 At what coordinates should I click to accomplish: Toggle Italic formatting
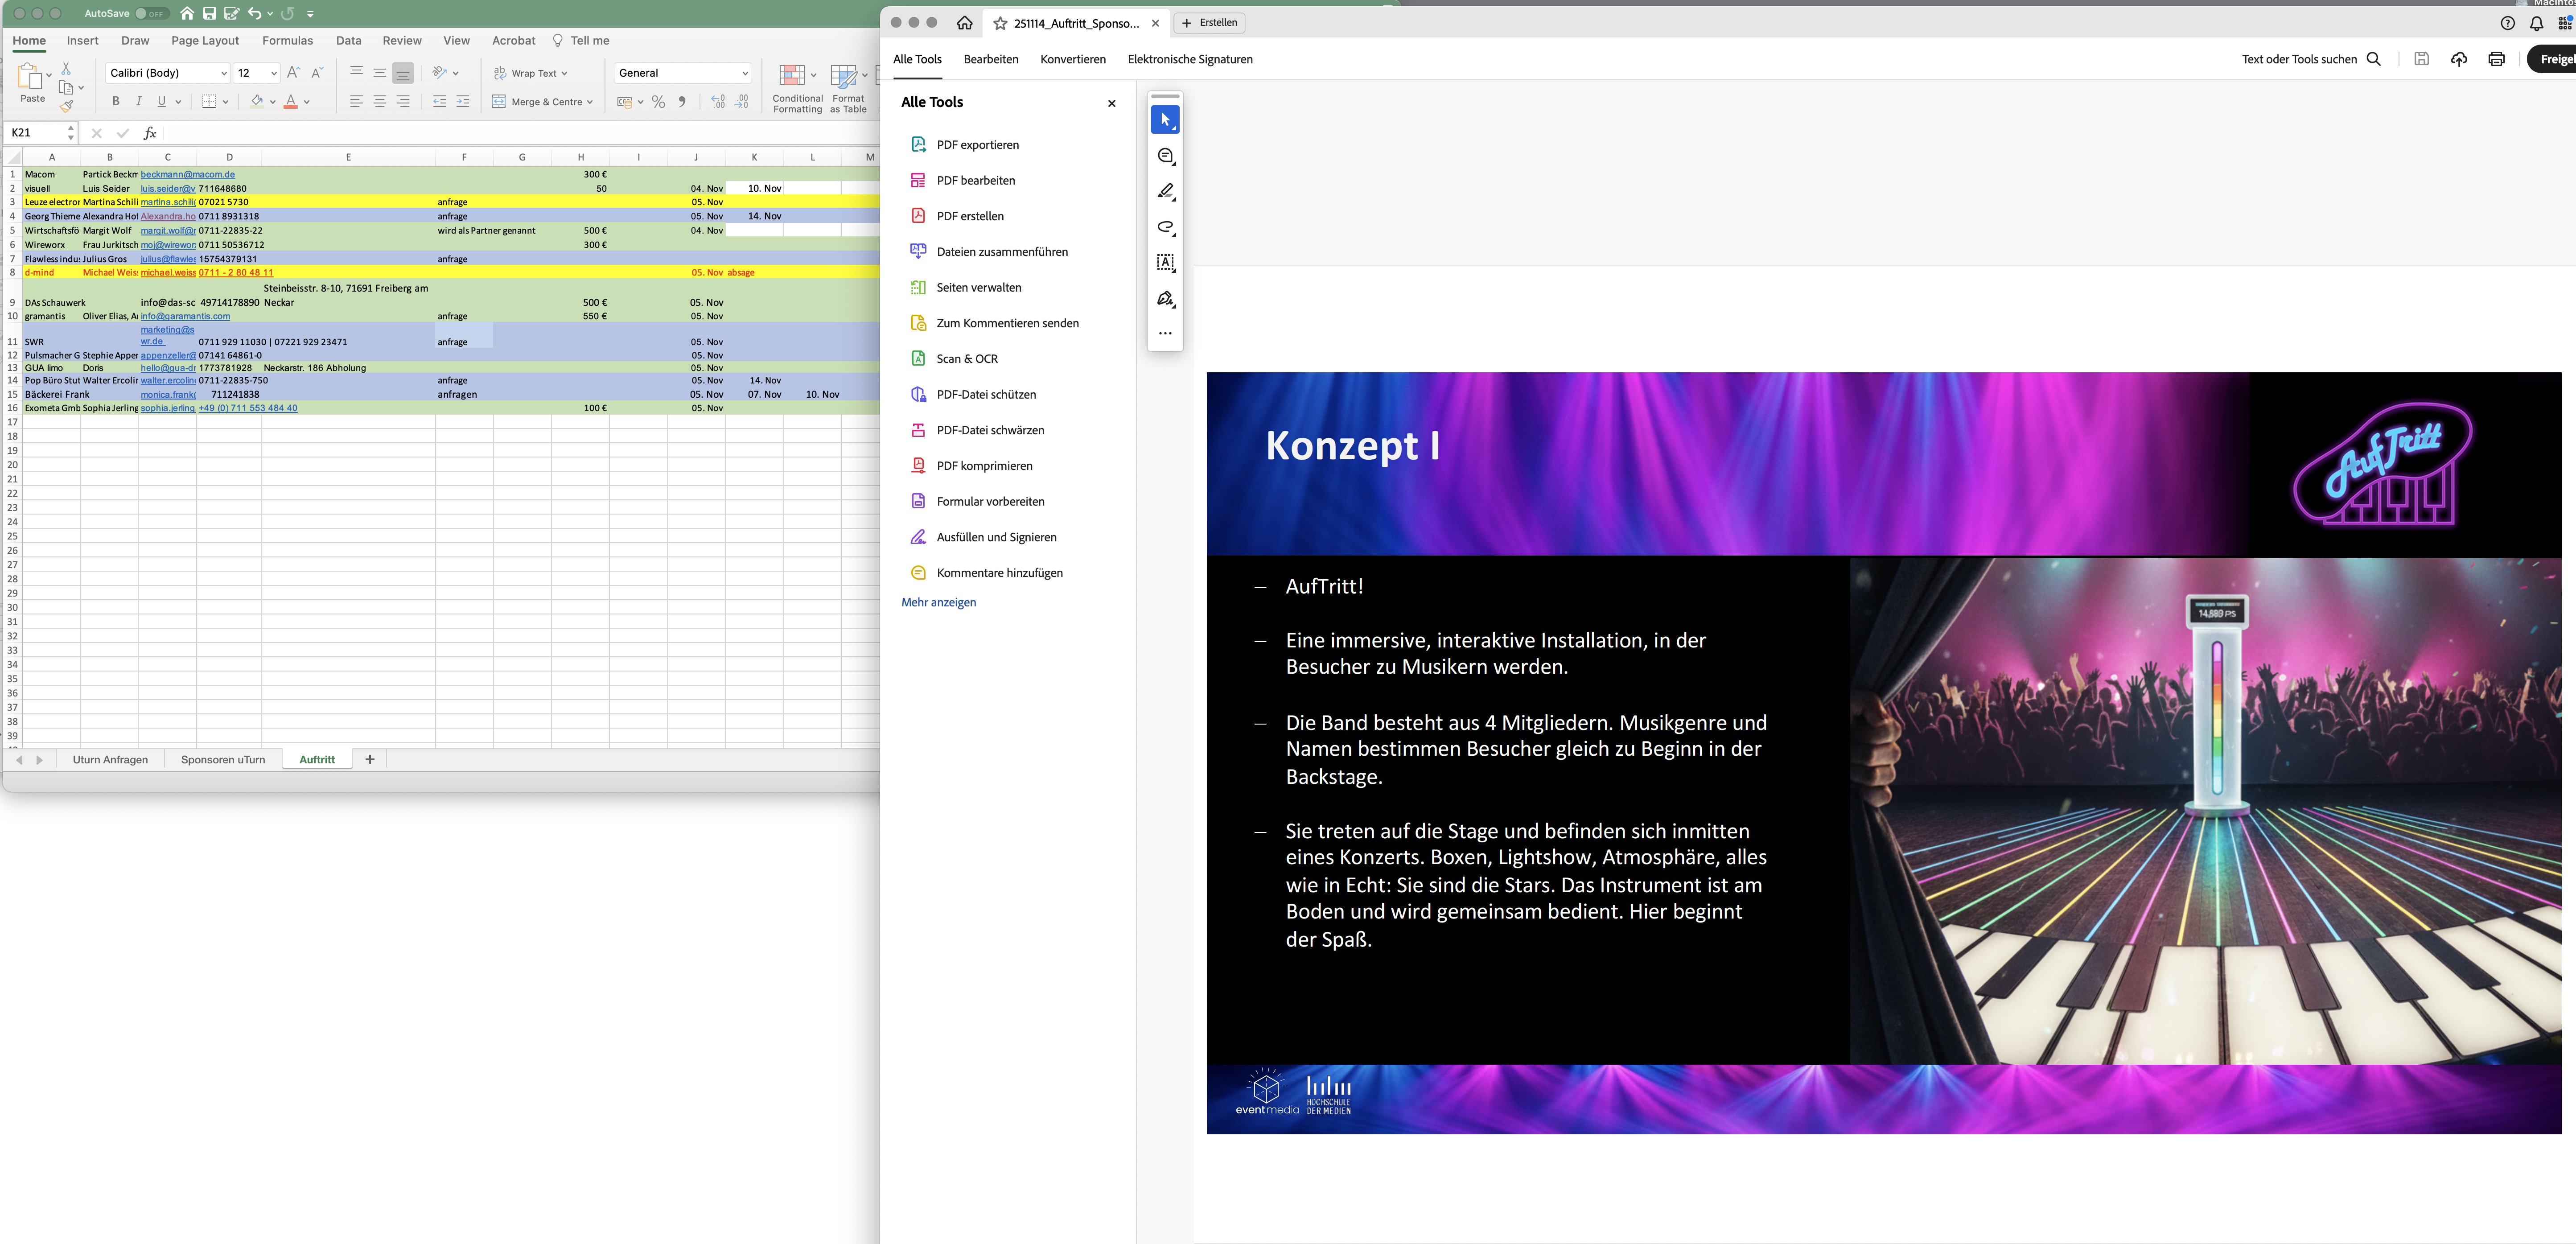click(x=139, y=102)
